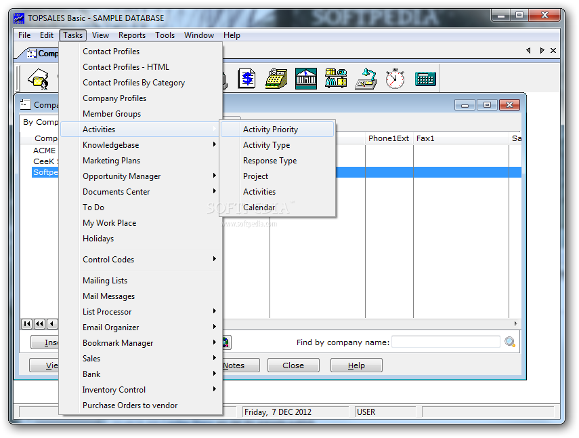The width and height of the screenshot is (579, 438).
Task: Click the inventory shelves toolbar icon
Action: [x=336, y=79]
